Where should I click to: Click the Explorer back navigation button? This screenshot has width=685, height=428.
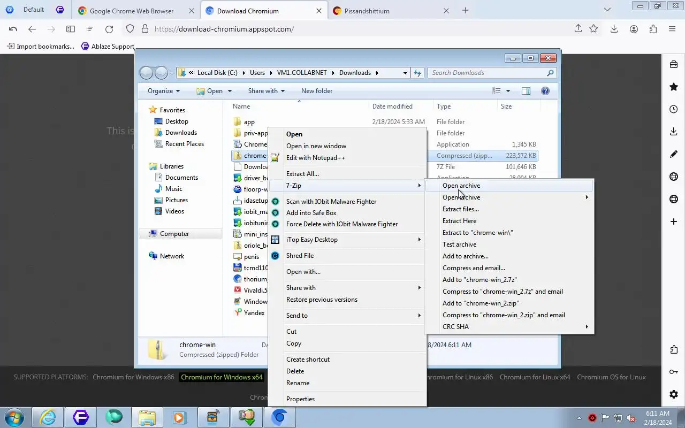point(146,73)
